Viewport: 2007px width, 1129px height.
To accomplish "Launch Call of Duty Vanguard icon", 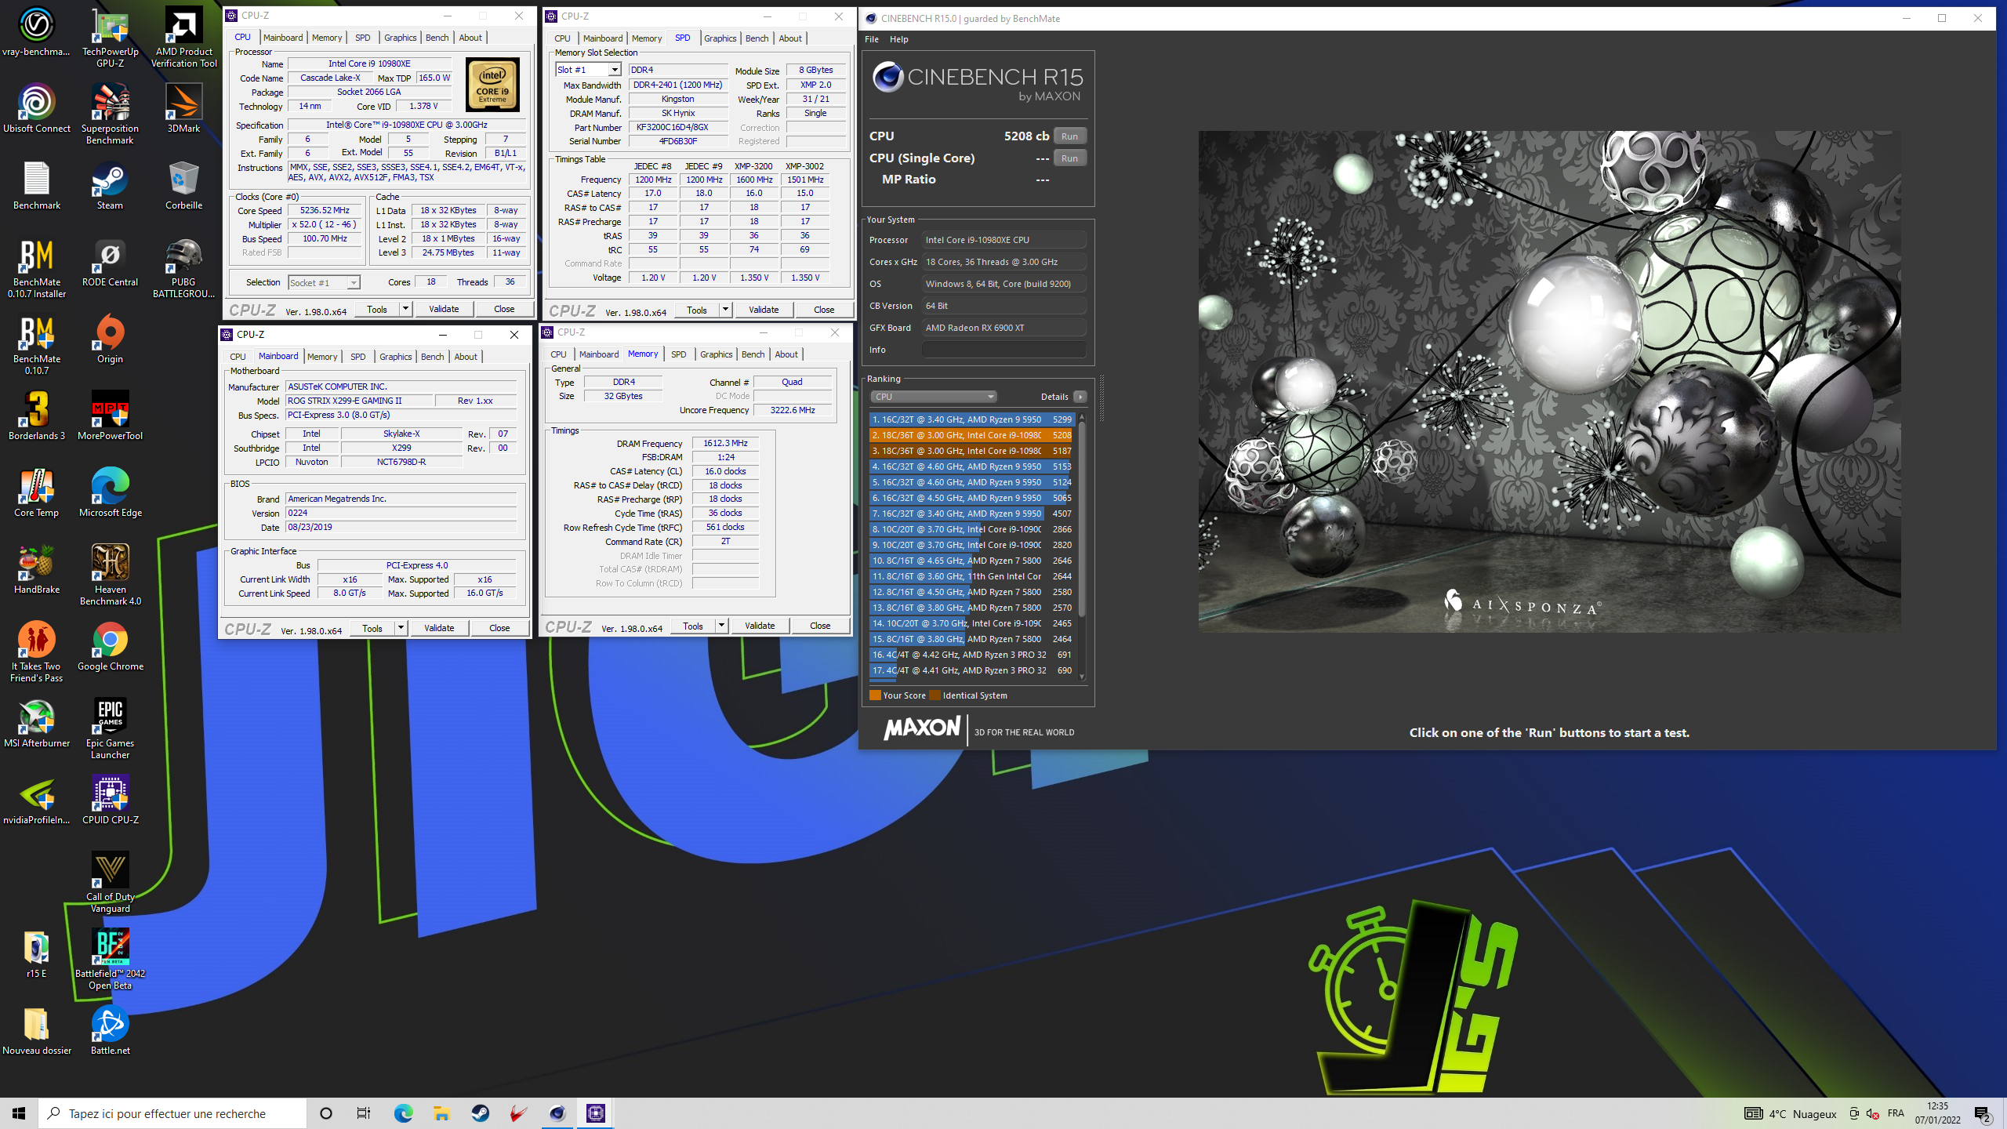I will tap(110, 882).
